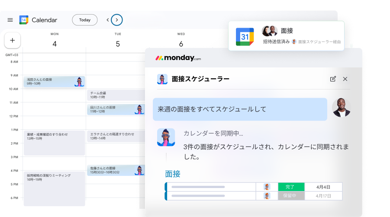Open the 浅田さんとの面接 event
The width and height of the screenshot is (390, 217).
click(54, 81)
